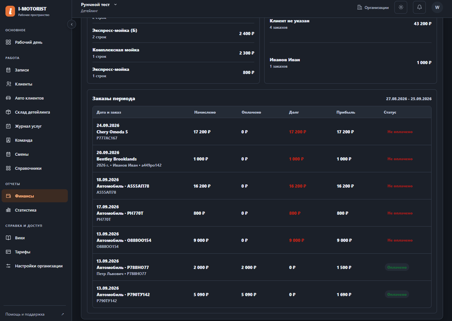The image size is (452, 321).
Task: Open Тарифы card icon in sidebar
Action: point(8,252)
